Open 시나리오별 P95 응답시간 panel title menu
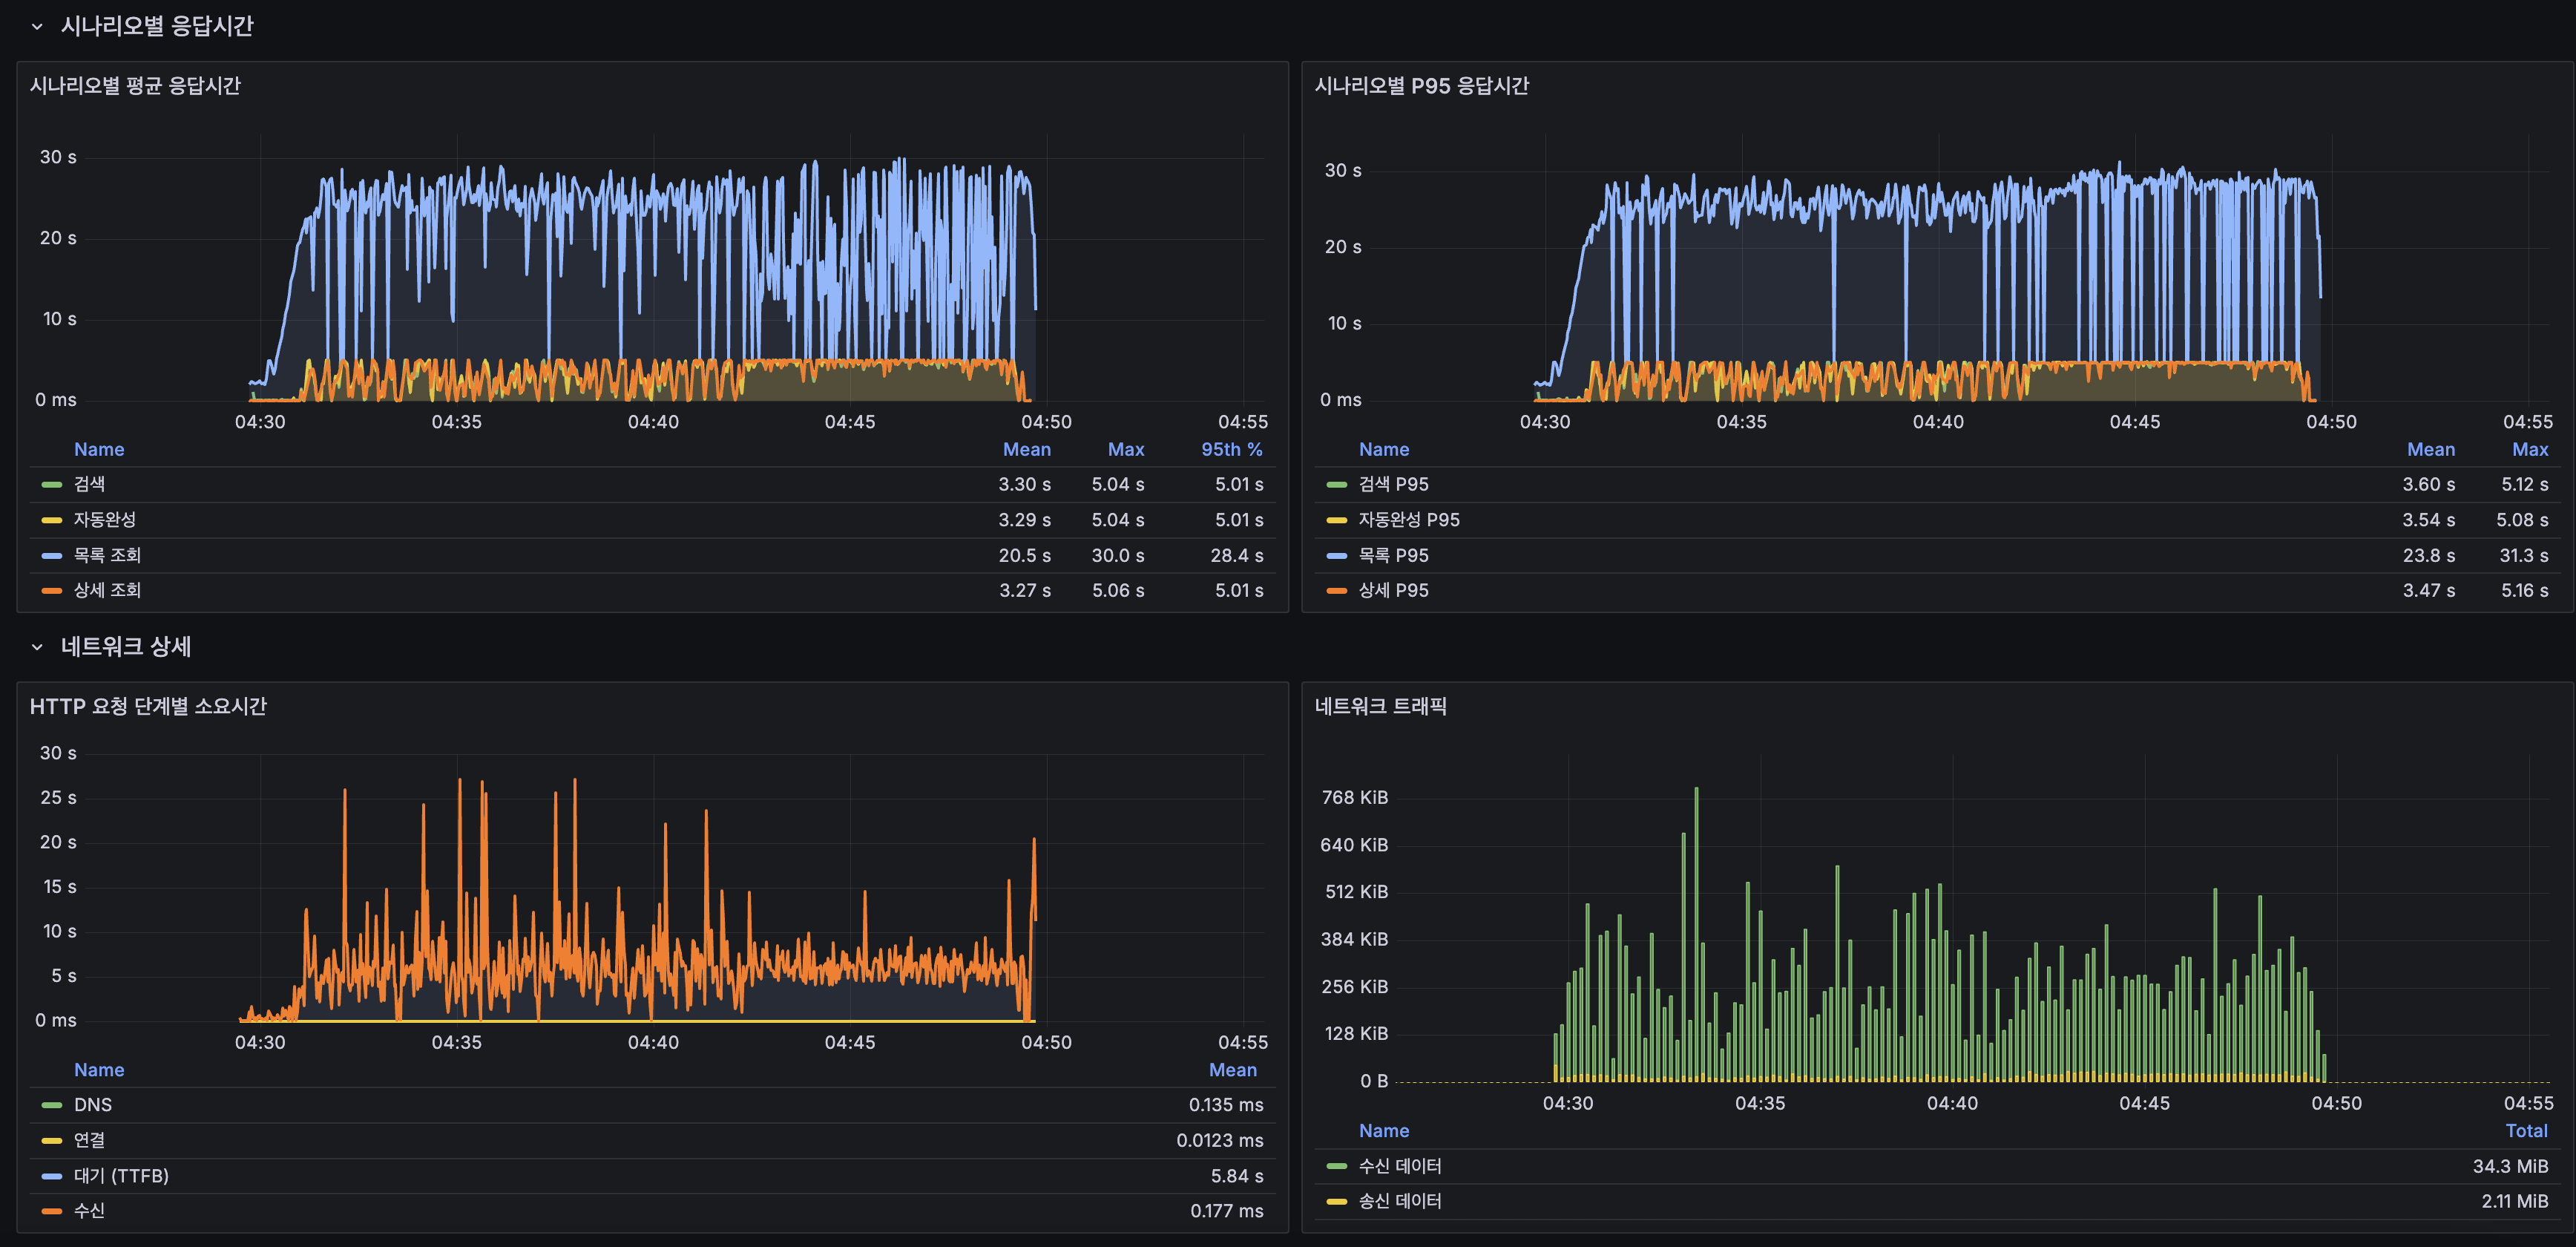Image resolution: width=2576 pixels, height=1247 pixels. coord(1421,86)
